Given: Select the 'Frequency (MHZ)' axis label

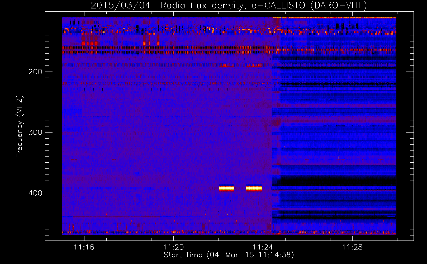Looking at the screenshot, I should [x=20, y=127].
